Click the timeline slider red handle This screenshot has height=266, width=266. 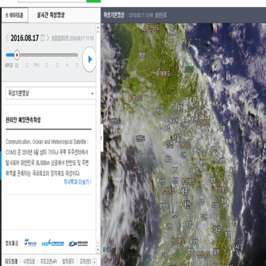pos(17,55)
